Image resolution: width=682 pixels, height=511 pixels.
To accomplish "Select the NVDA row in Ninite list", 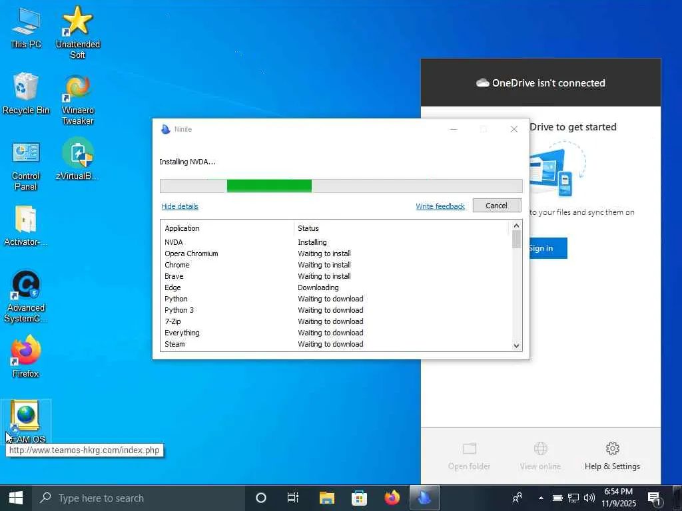I will [x=336, y=242].
